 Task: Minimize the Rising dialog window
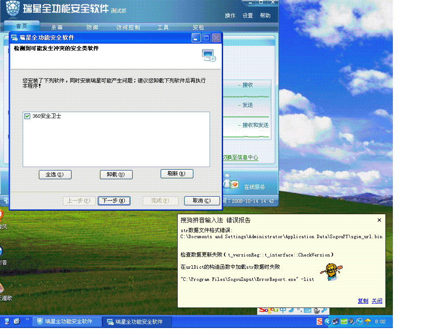click(196, 38)
